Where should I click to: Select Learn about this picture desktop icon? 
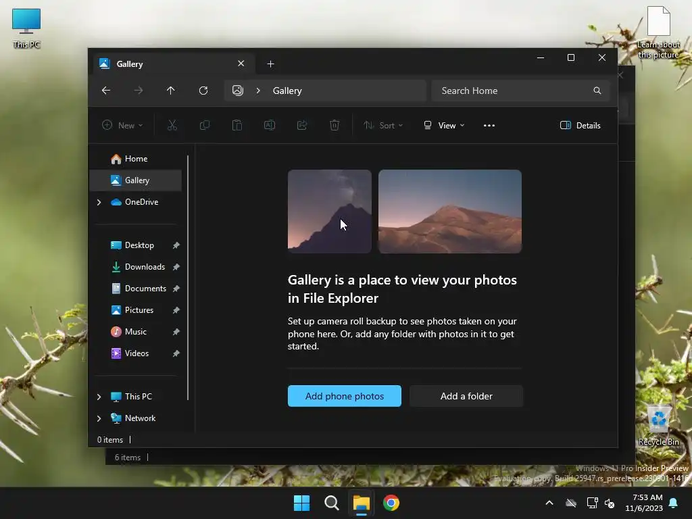click(x=658, y=32)
